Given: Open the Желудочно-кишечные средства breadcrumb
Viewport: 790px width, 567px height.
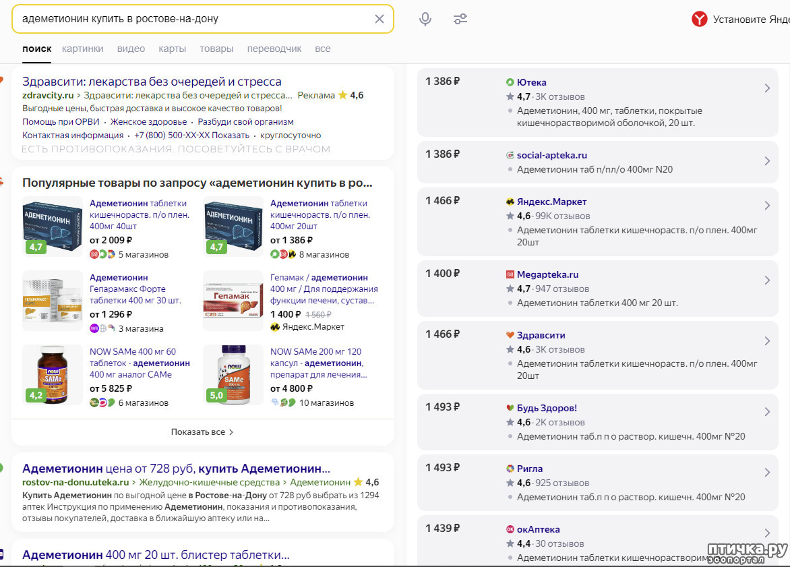Looking at the screenshot, I should pos(209,482).
